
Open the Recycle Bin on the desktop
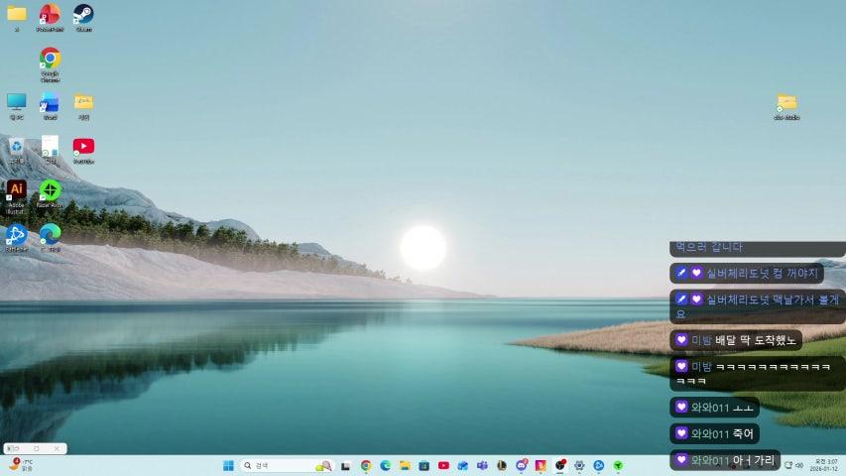(x=16, y=147)
